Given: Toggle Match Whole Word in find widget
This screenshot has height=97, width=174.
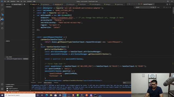Looking at the screenshot, I should tap(153, 7).
